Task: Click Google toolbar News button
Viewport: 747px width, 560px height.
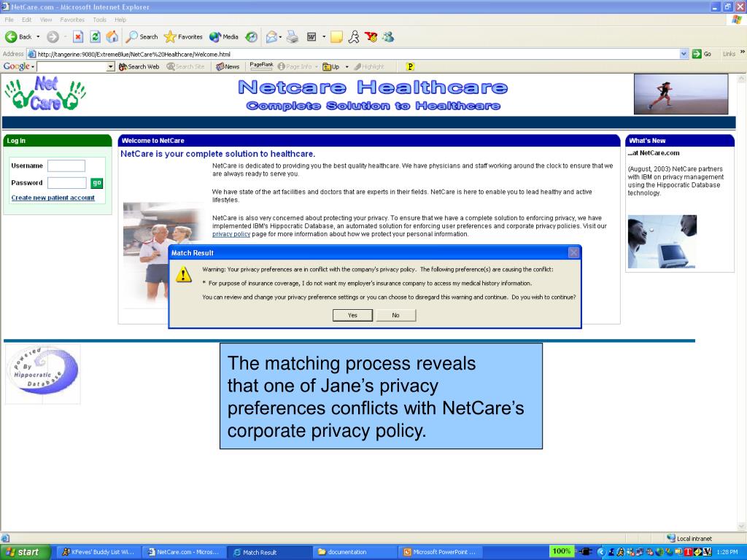Action: point(228,66)
